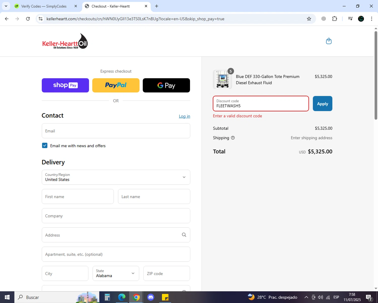
Task: Close the Verify Codes tab
Action: [76, 6]
